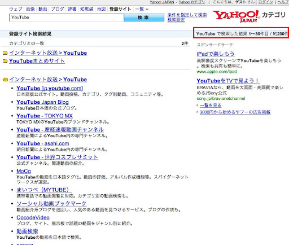Image resolution: width=289 pixels, height=245 pixels.
Task: Select the 登録サイト tab
Action: (120, 9)
